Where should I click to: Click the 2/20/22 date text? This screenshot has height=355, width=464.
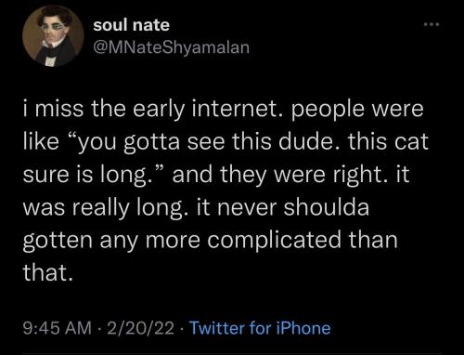(x=141, y=328)
